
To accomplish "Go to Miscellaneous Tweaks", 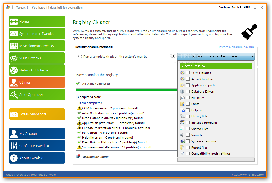I will tap(37, 46).
